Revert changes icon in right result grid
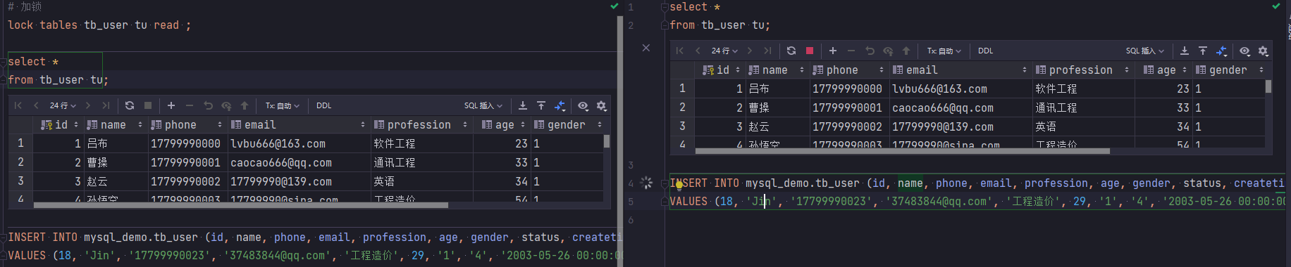Screen dimensions: 1291x267 tap(870, 51)
